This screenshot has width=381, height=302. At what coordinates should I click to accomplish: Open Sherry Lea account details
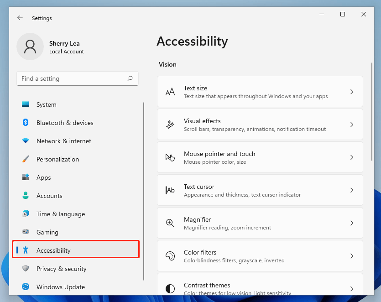click(55, 47)
